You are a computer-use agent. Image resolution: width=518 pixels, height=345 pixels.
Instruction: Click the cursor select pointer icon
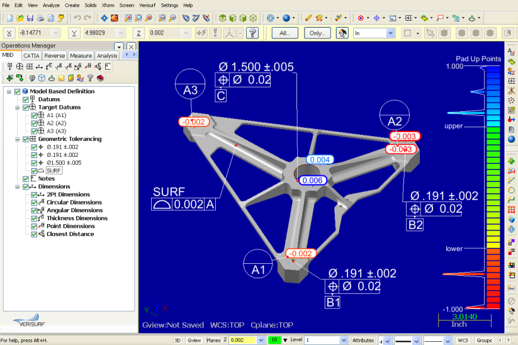coord(430,33)
